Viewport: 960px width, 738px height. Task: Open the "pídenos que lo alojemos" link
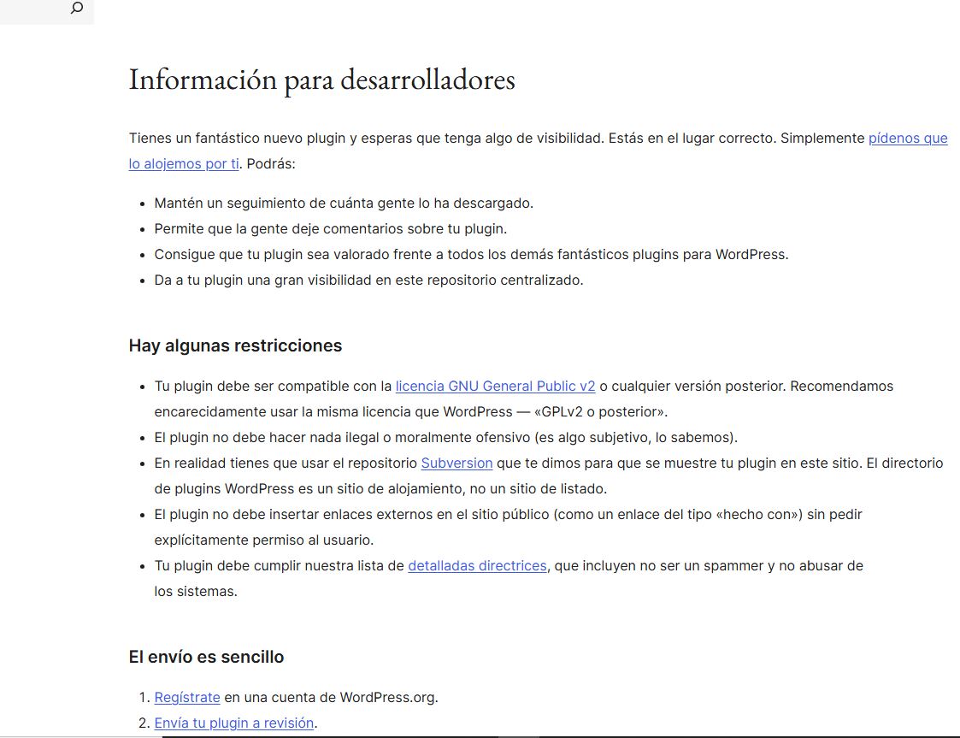pyautogui.click(x=907, y=138)
